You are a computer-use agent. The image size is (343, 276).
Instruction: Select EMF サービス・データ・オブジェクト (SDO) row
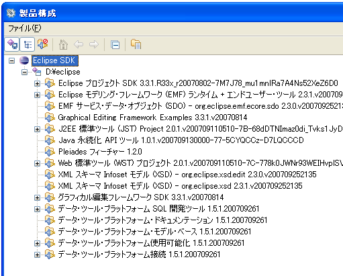(x=200, y=106)
